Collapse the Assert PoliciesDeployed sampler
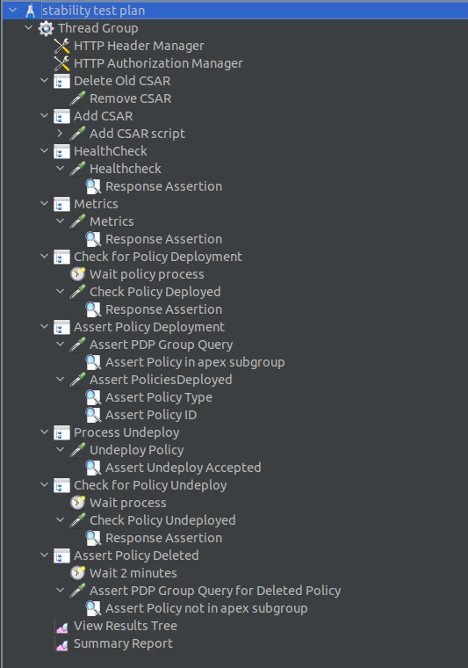The height and width of the screenshot is (668, 468). 60,379
